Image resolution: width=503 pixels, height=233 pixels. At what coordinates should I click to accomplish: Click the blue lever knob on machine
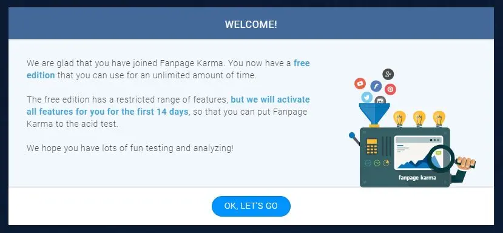[x=352, y=135]
